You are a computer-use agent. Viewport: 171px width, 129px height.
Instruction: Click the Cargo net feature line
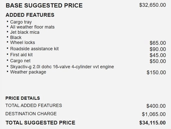click(20, 61)
